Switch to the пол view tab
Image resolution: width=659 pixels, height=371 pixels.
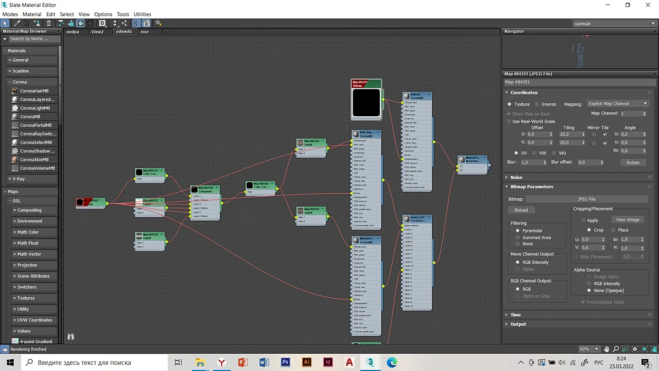(145, 31)
